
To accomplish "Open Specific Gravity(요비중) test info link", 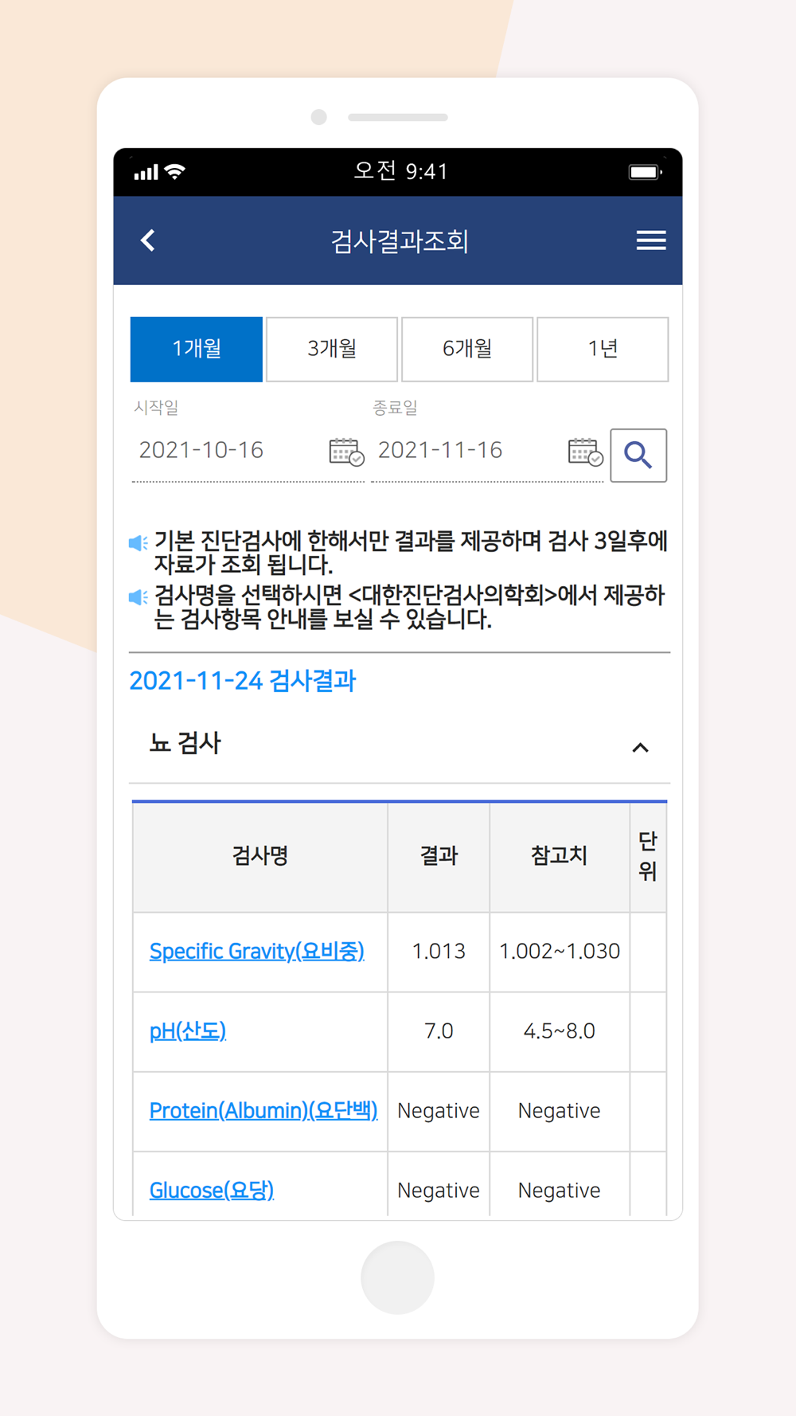I will click(257, 952).
